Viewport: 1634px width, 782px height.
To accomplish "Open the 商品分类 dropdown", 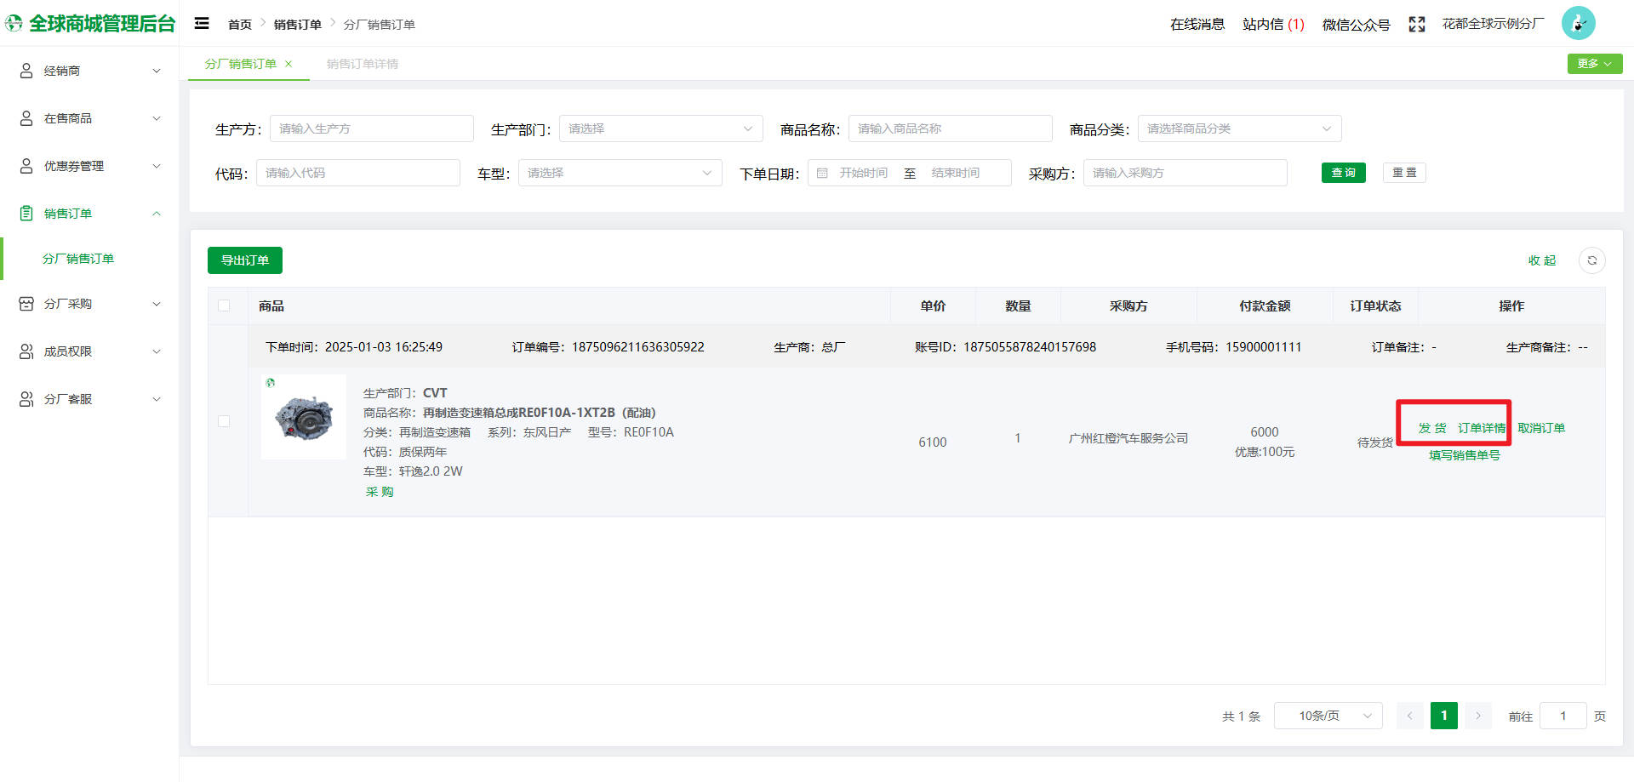I will coord(1238,129).
